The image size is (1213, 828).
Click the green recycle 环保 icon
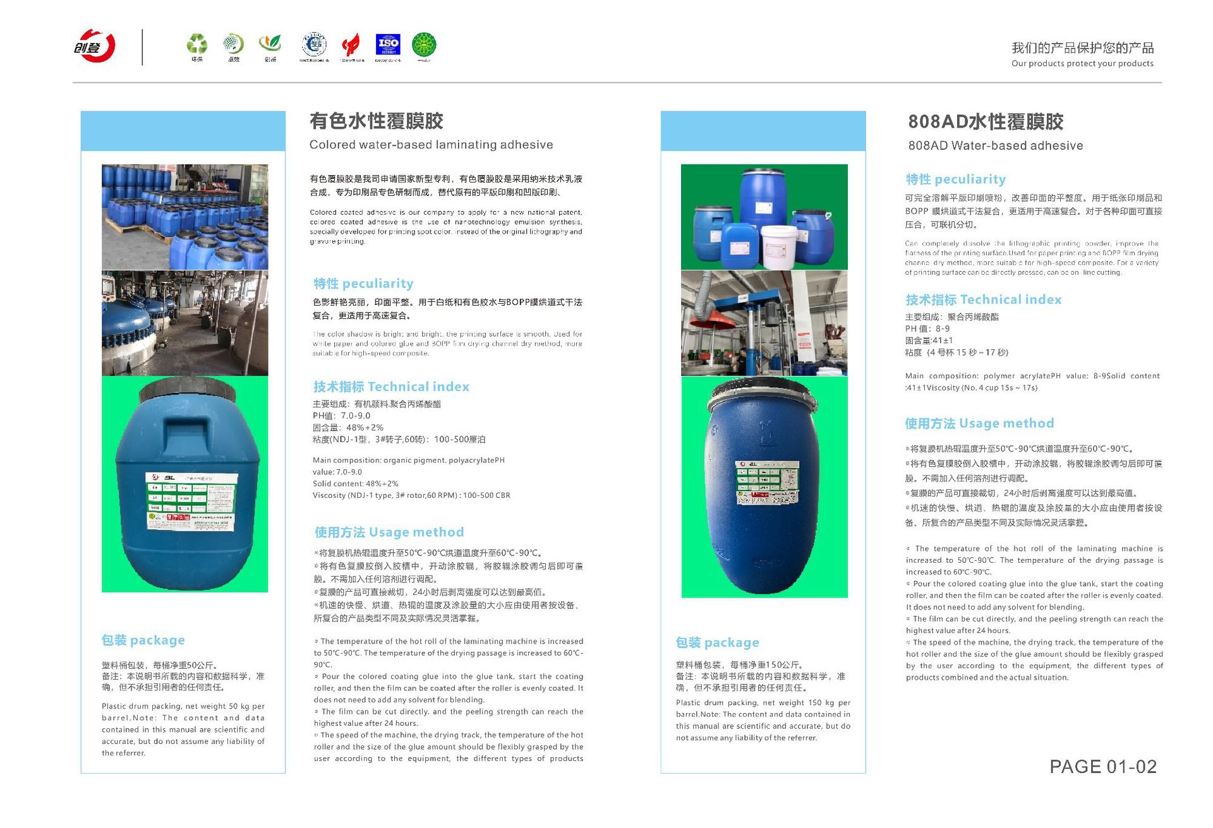pyautogui.click(x=197, y=44)
